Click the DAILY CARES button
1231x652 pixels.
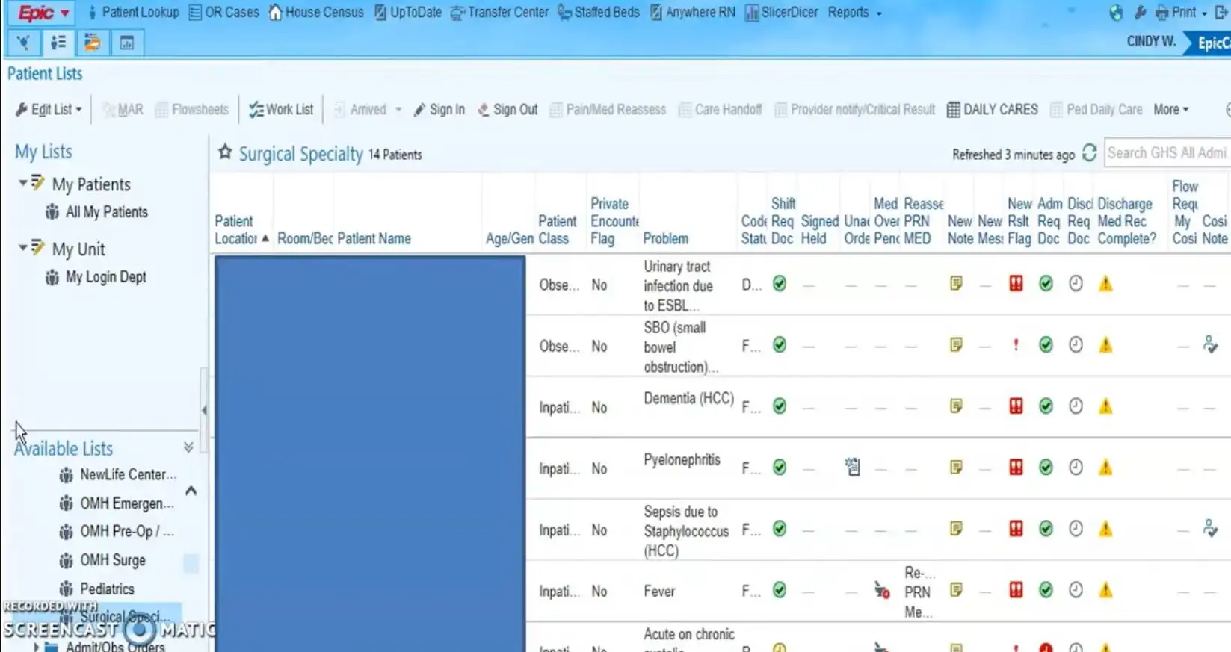point(993,110)
